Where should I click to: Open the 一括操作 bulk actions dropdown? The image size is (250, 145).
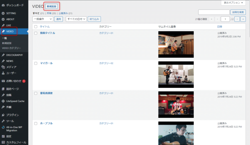[x=42, y=19]
